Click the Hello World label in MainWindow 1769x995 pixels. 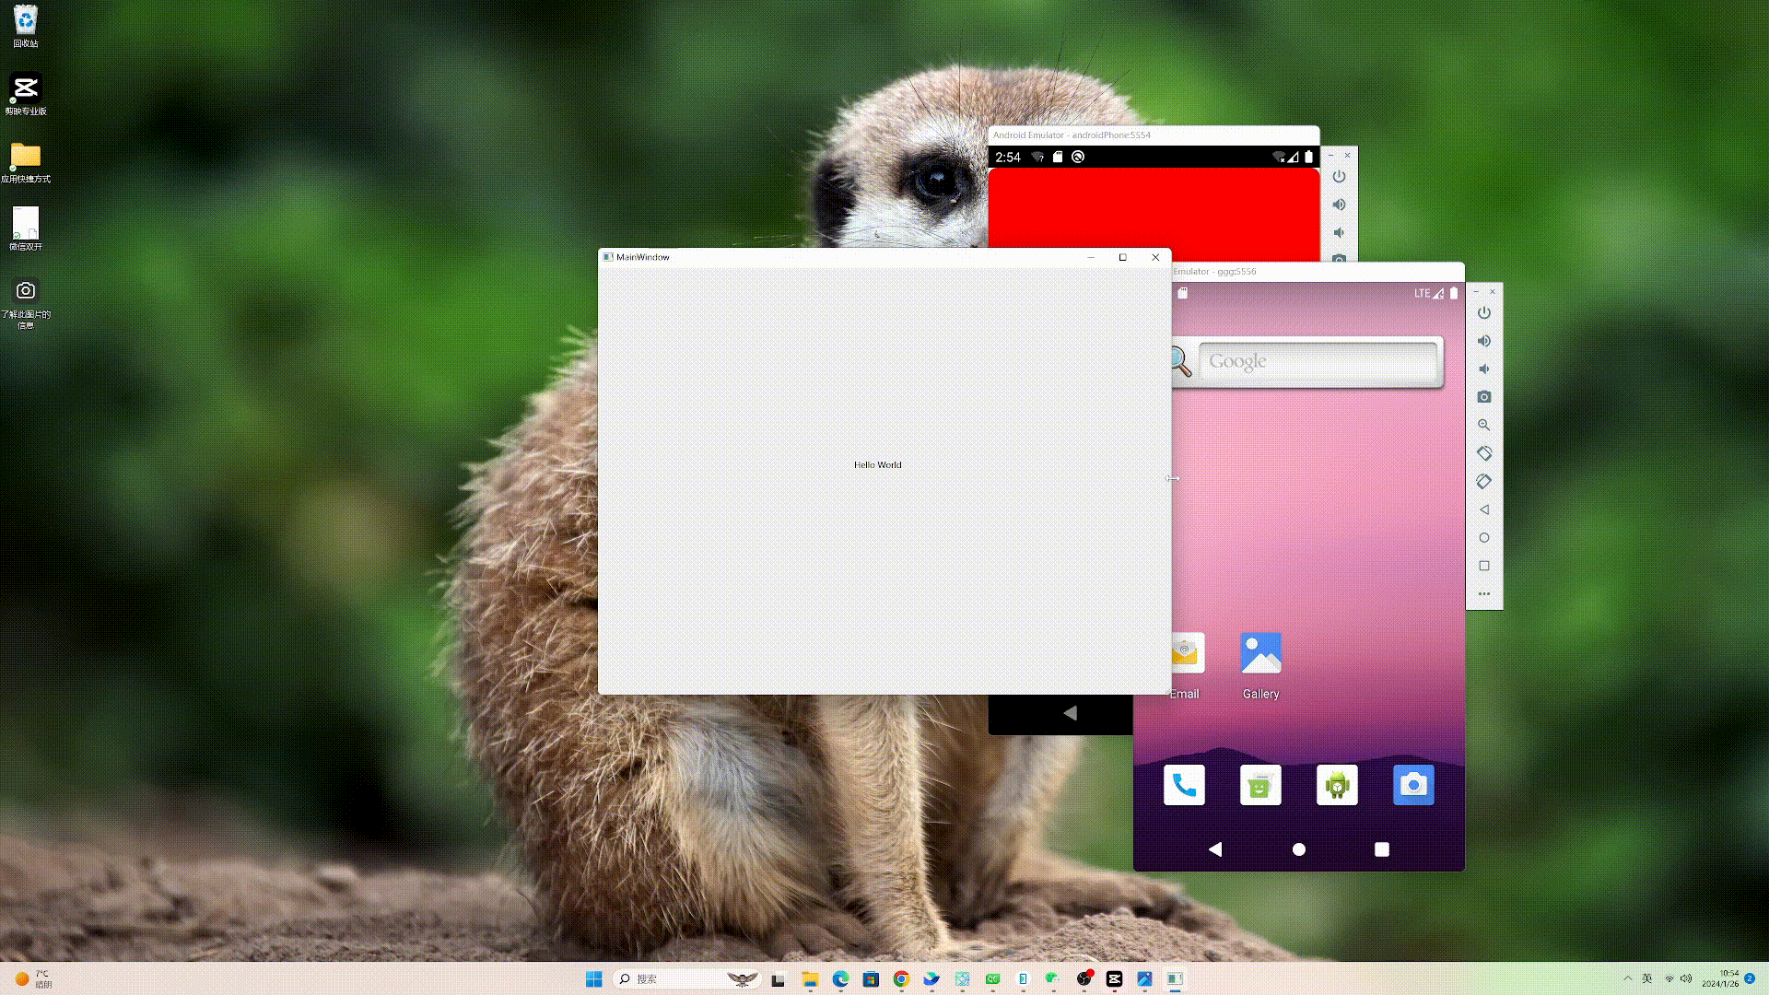pos(877,465)
